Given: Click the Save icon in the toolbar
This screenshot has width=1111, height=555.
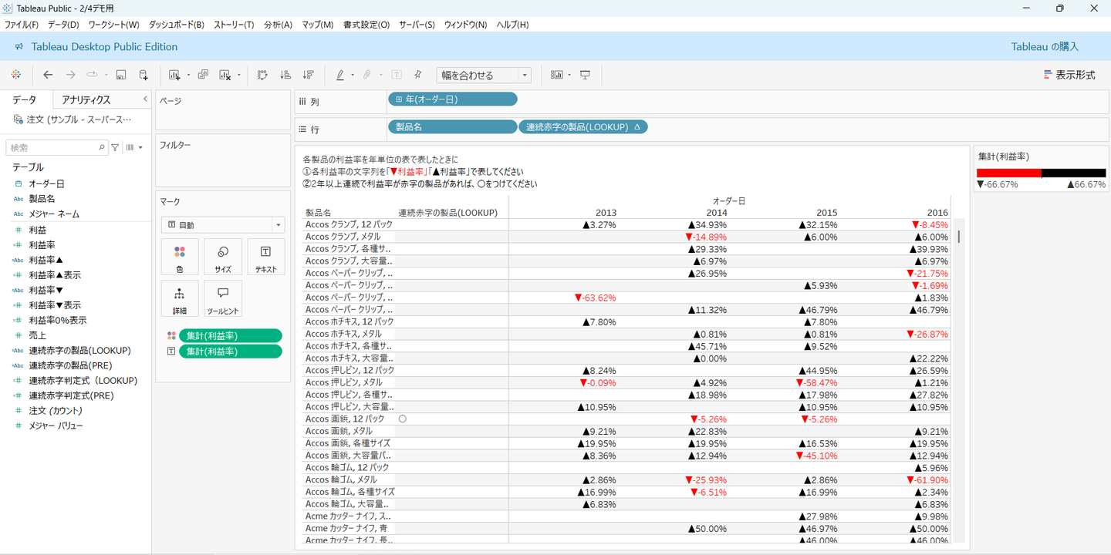Looking at the screenshot, I should click(121, 75).
